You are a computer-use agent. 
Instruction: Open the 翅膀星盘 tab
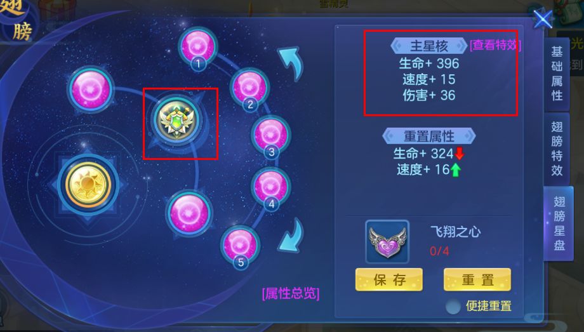click(x=559, y=223)
